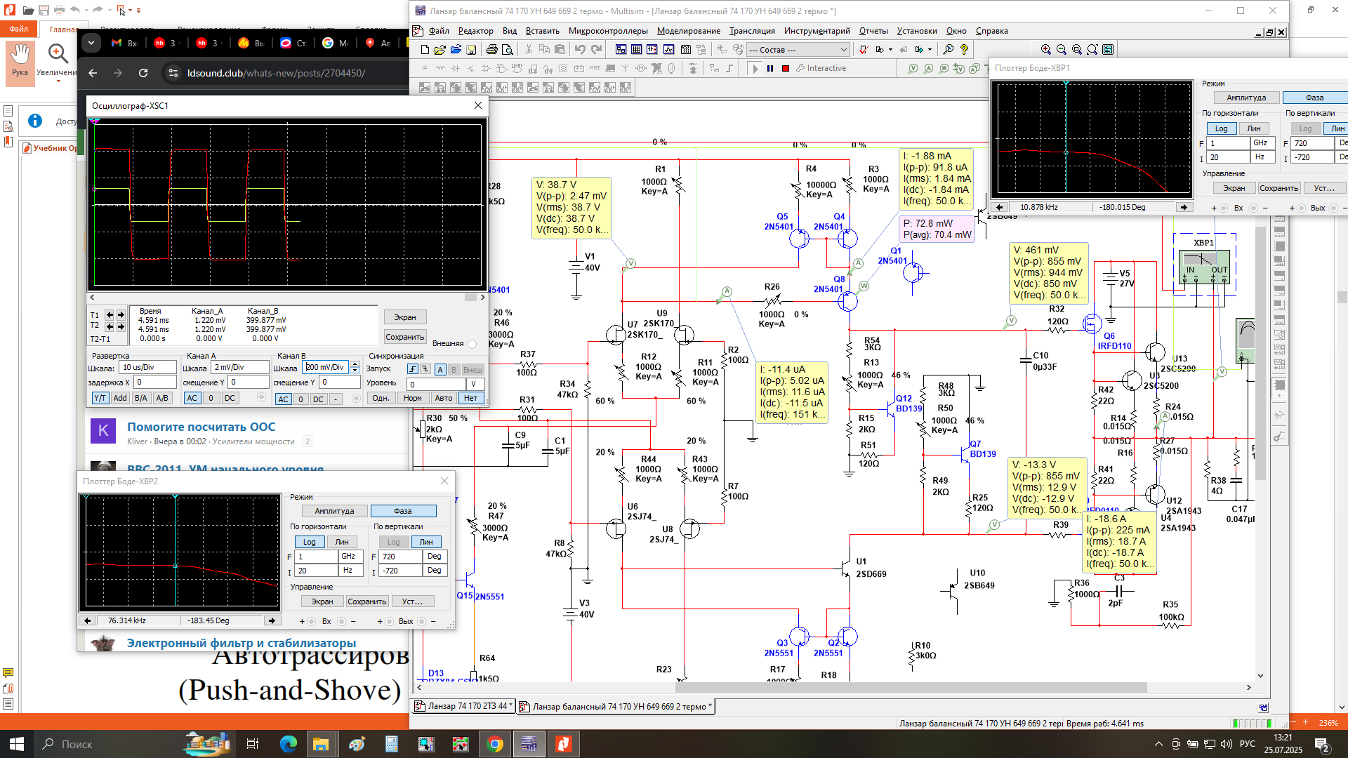Change XBP1 horizontal F unit GHz
This screenshot has width=1348, height=758.
(x=1261, y=143)
